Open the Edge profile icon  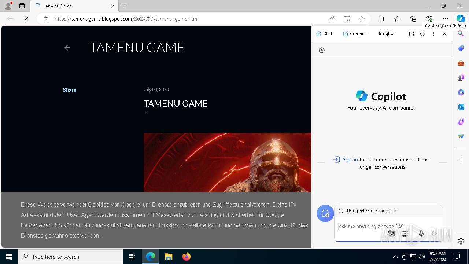pyautogui.click(x=8, y=6)
